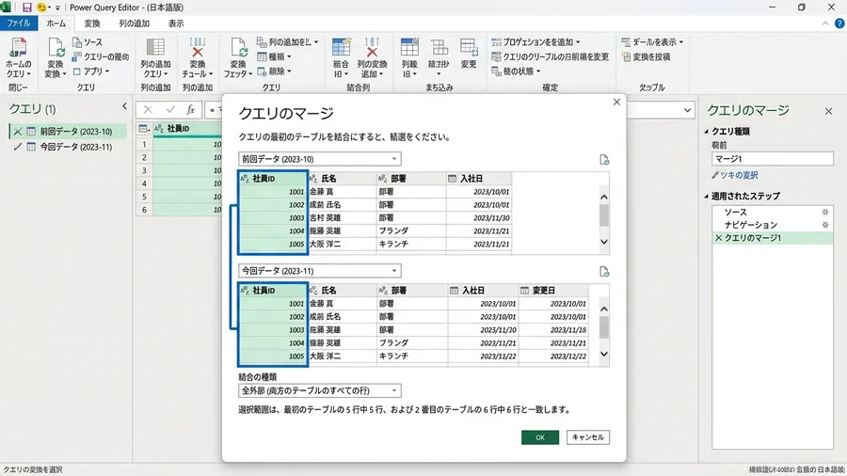The width and height of the screenshot is (847, 476).
Task: Click the 変換 refresh document icon beside ソース
Action: [56, 47]
